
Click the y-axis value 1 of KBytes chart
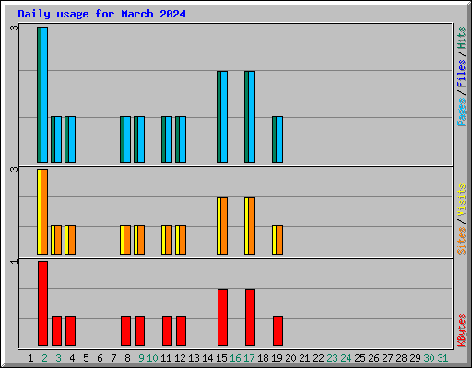pyautogui.click(x=14, y=261)
